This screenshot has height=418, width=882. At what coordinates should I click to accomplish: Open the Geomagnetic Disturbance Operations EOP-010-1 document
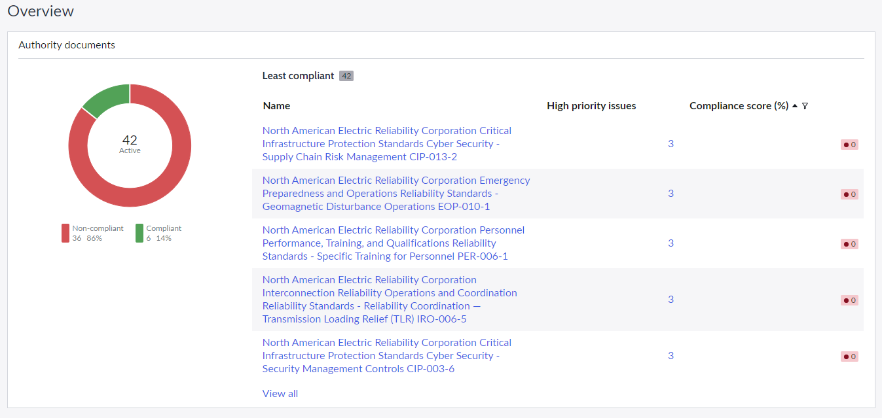(x=396, y=194)
